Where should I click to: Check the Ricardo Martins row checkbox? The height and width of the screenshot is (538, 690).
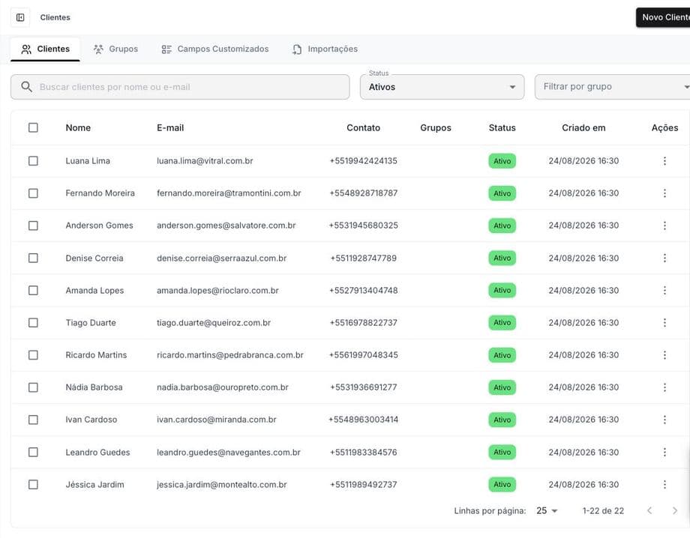(x=33, y=355)
